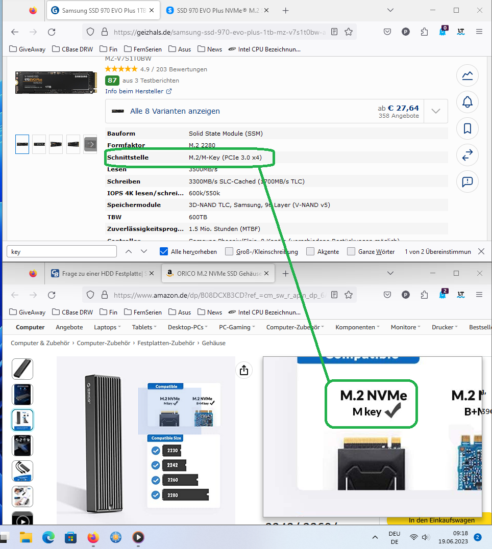492x549 pixels.
Task: Open LanguageTool icon in top window
Action: [x=461, y=32]
